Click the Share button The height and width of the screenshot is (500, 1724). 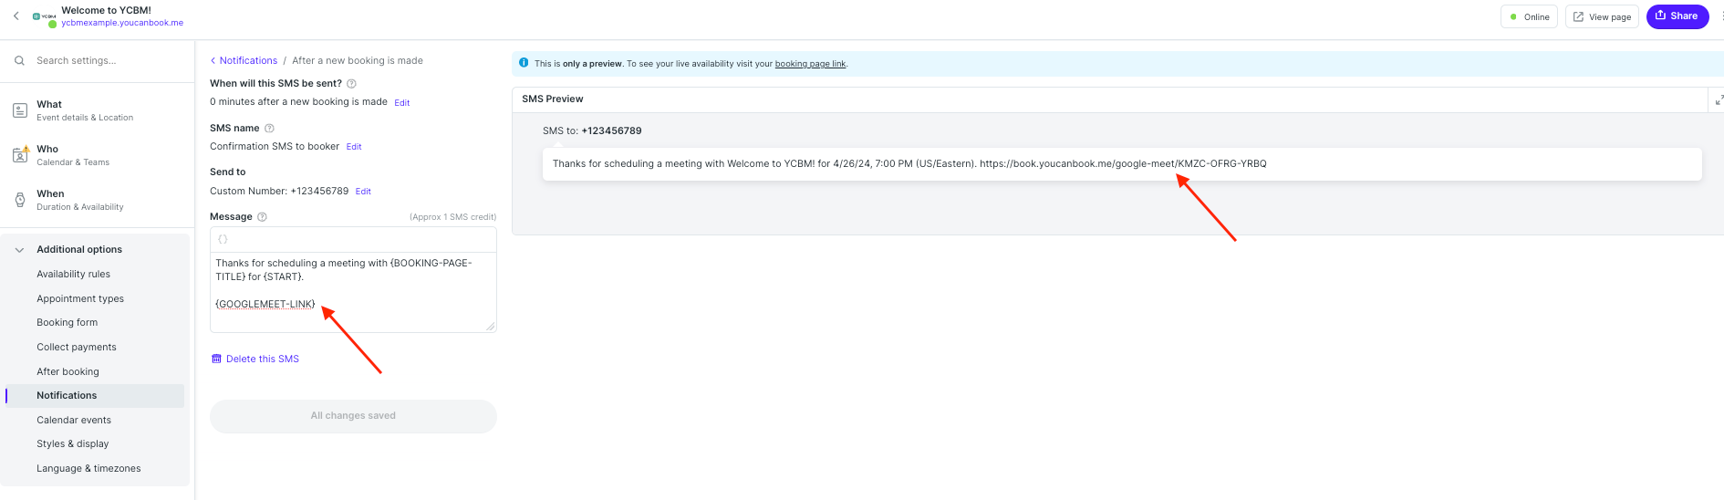[x=1677, y=16]
